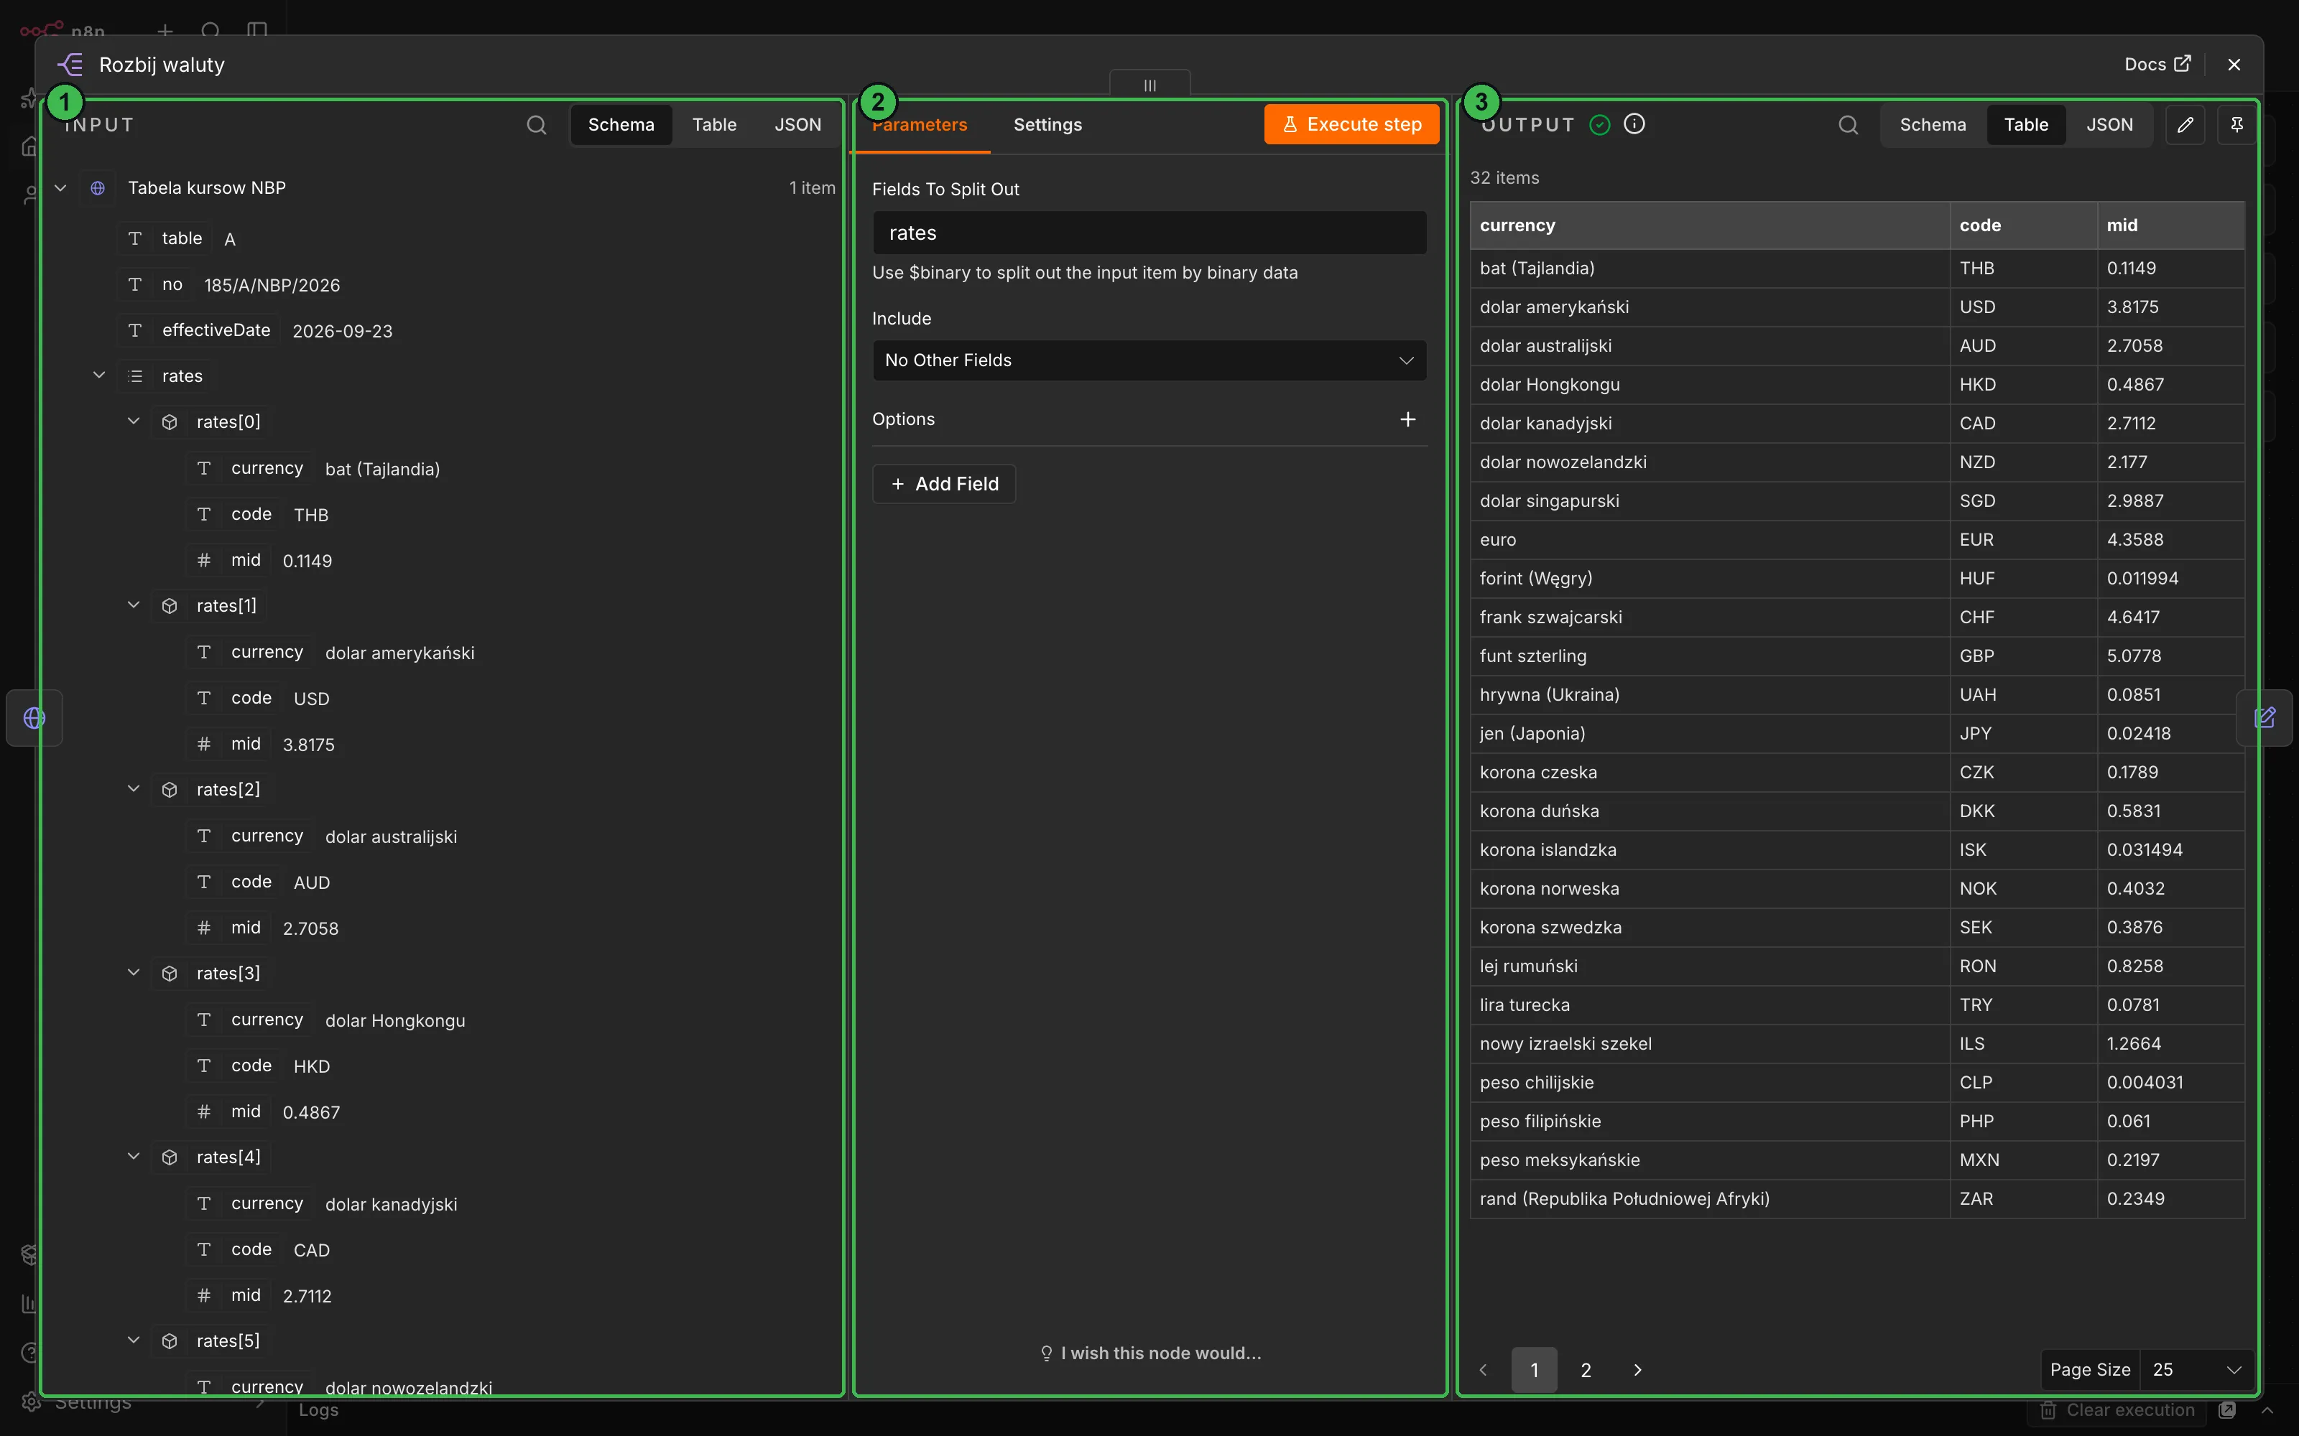The image size is (2299, 1436).
Task: Collapse the Tabela kursow NBP node
Action: pyautogui.click(x=61, y=188)
